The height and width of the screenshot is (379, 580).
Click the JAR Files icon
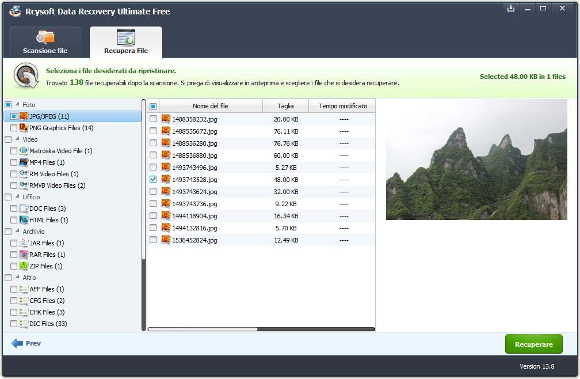click(24, 243)
